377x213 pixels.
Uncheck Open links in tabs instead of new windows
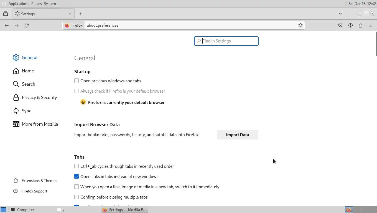77,176
